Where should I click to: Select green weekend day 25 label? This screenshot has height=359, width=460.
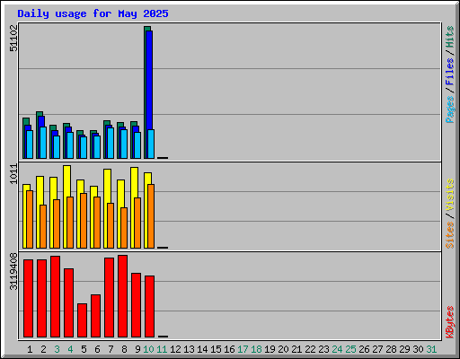(350, 349)
